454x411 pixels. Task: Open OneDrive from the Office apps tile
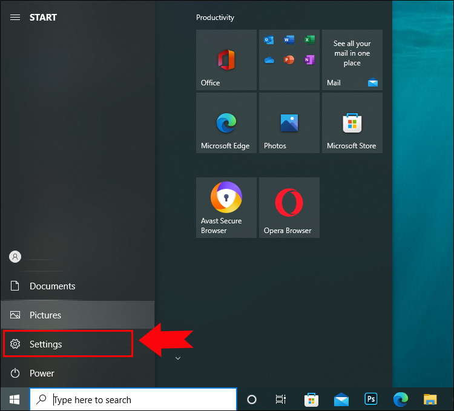pos(269,60)
